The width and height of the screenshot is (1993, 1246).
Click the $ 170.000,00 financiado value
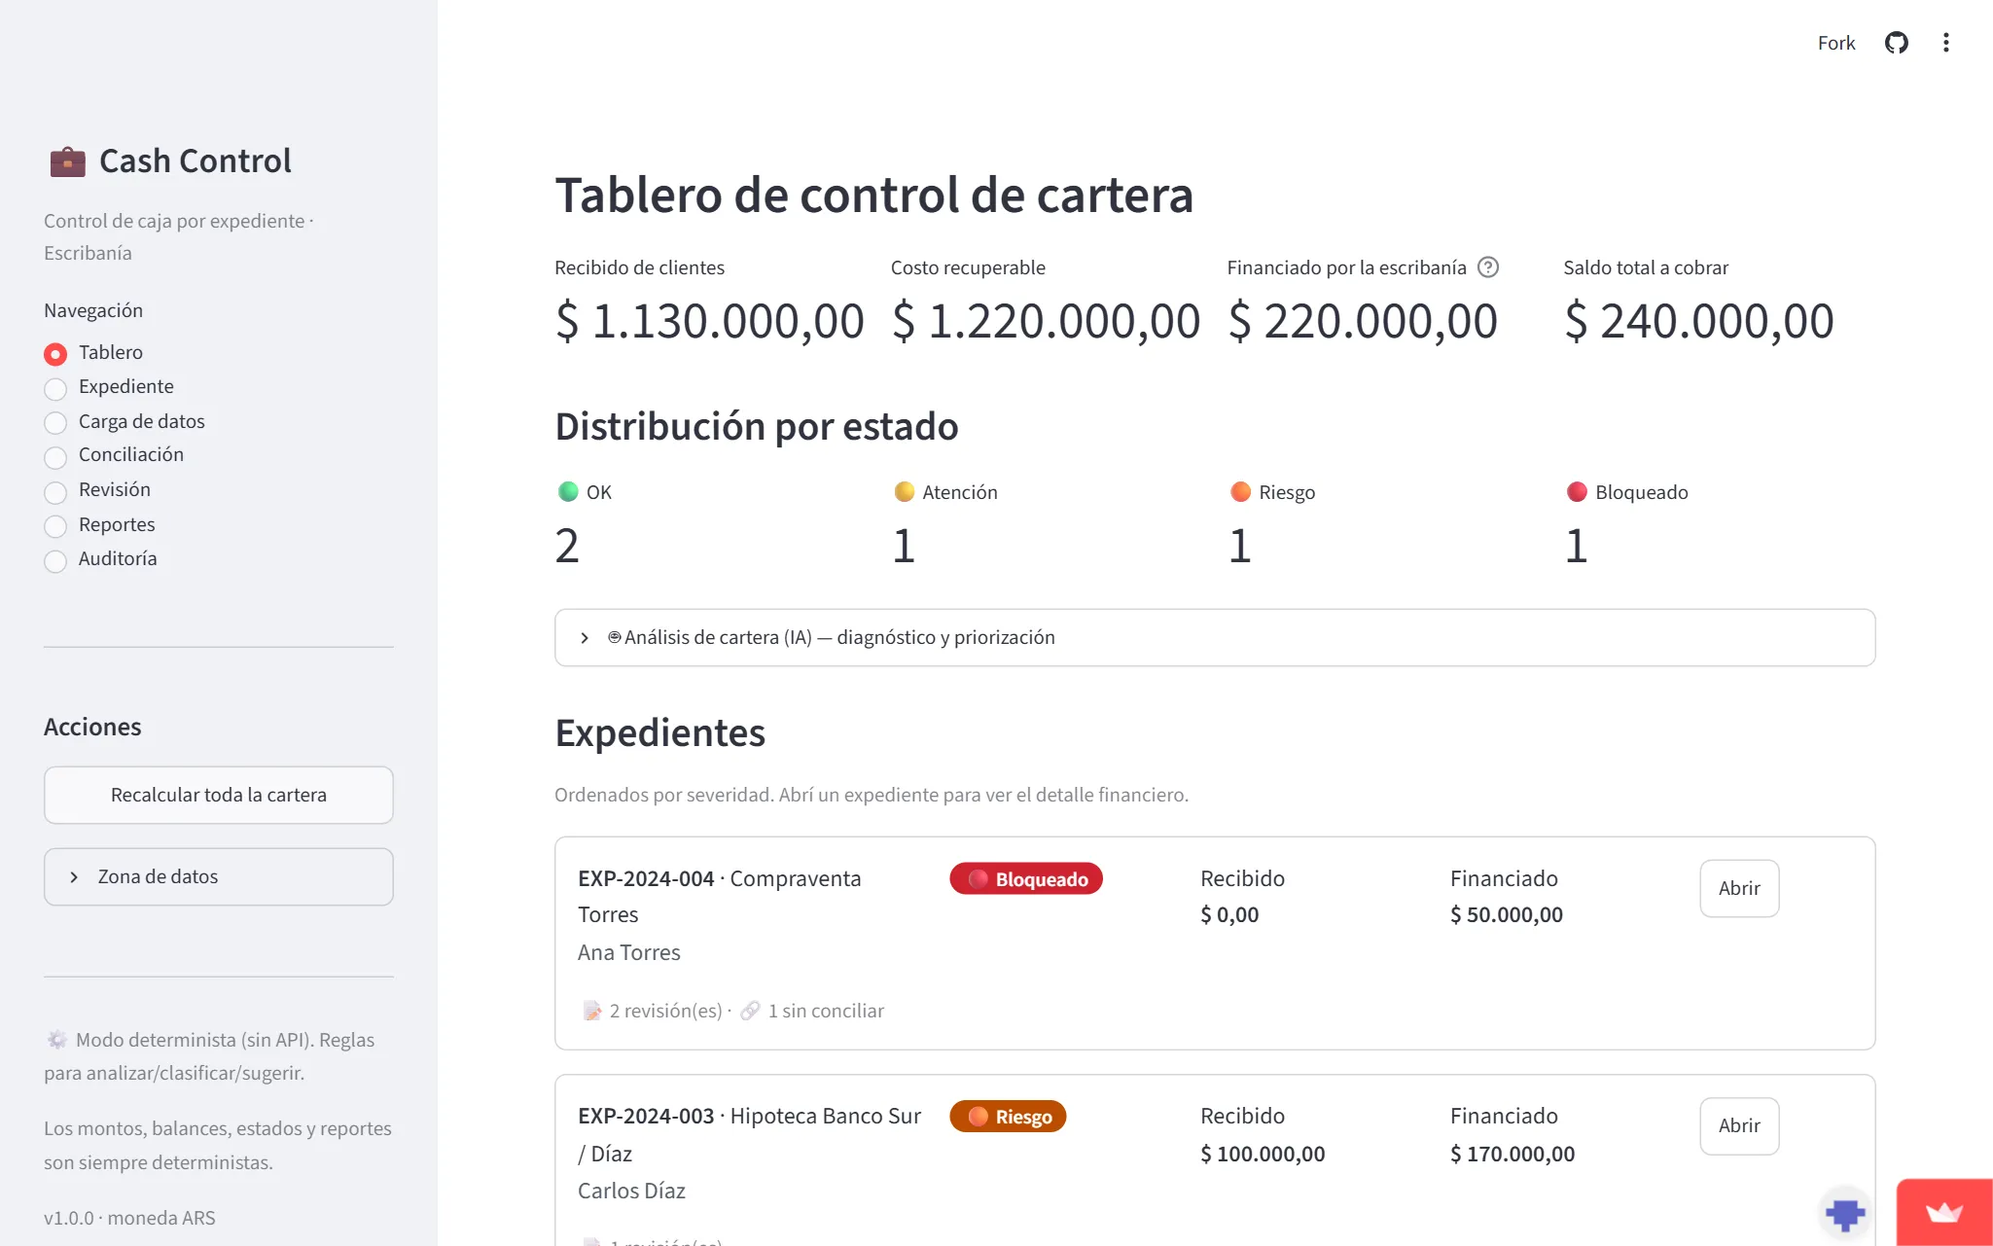[x=1513, y=1155]
